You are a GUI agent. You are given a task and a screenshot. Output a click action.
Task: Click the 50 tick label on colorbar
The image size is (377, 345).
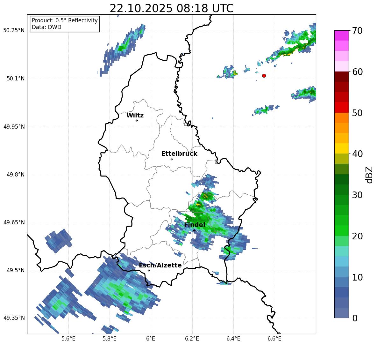[x=357, y=113]
